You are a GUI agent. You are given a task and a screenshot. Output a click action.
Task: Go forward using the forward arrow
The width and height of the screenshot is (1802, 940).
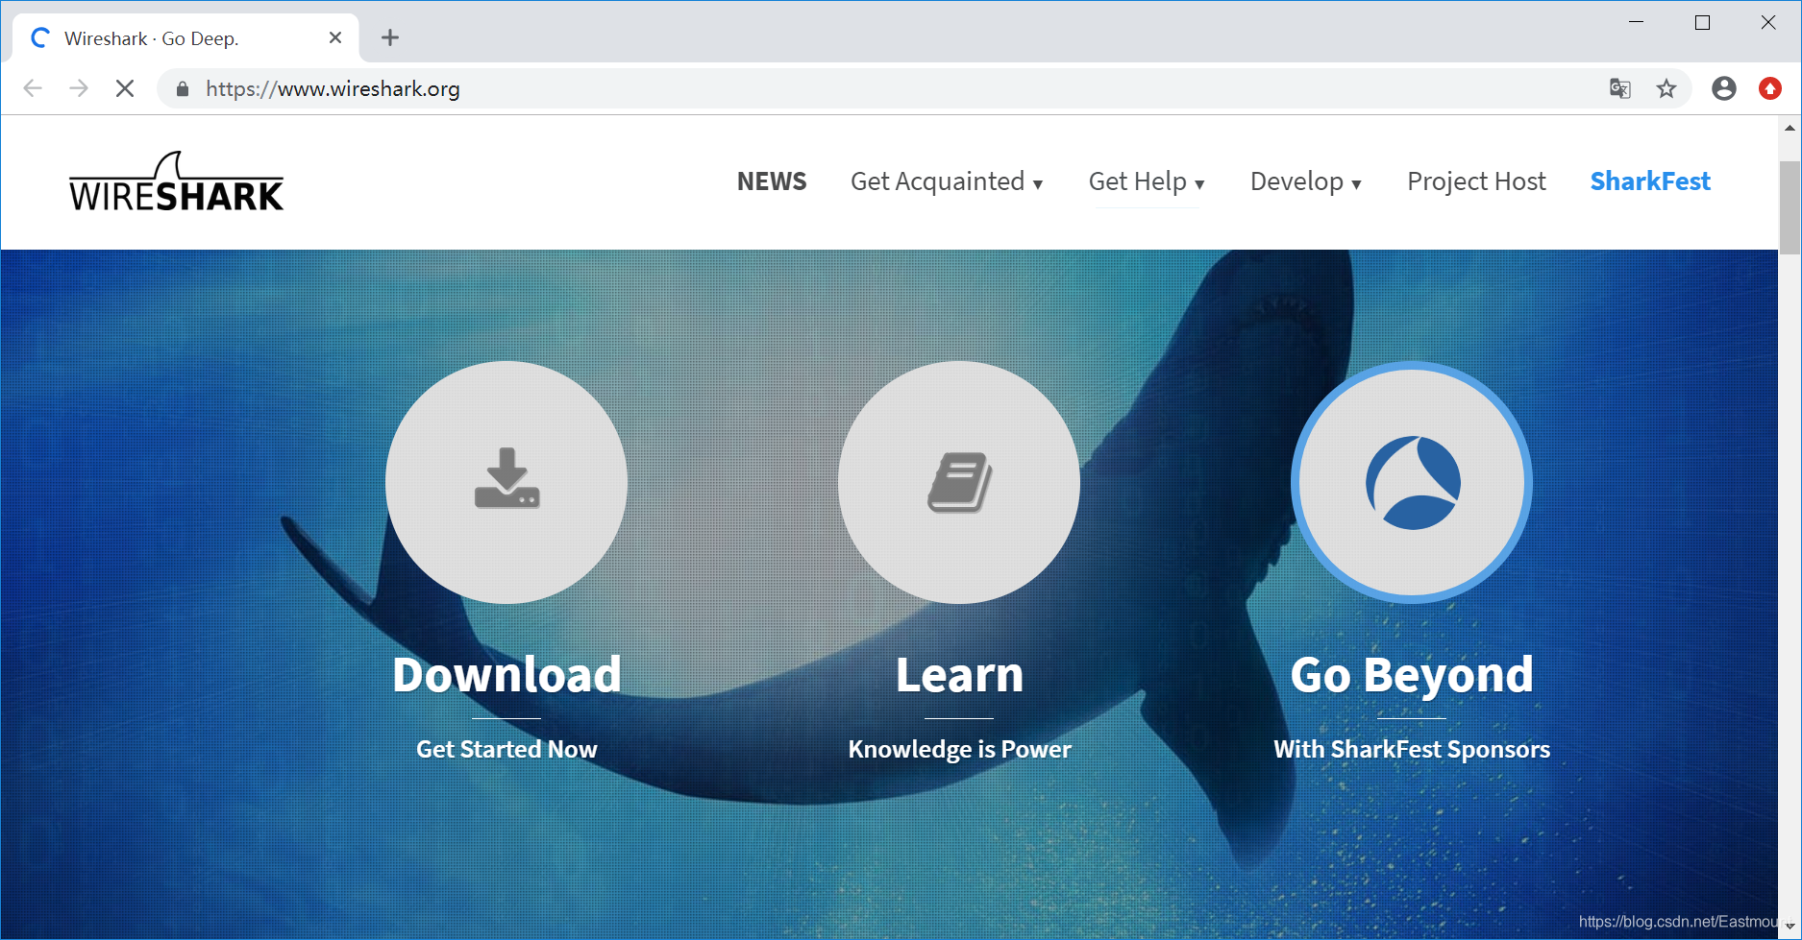pyautogui.click(x=79, y=88)
